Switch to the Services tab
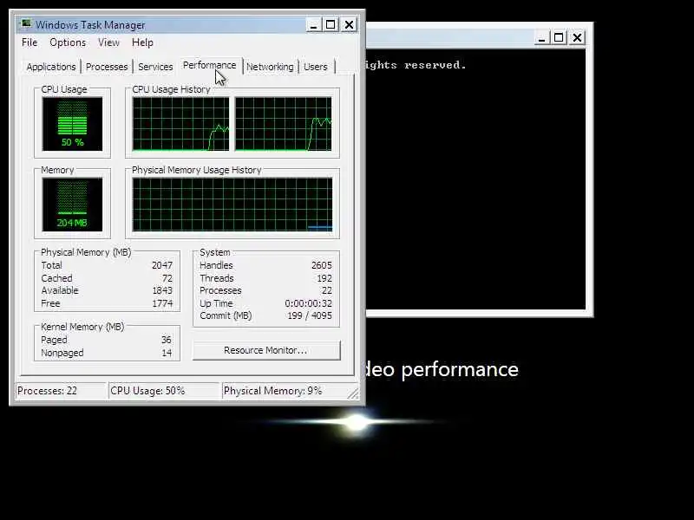This screenshot has width=694, height=520. click(x=155, y=67)
